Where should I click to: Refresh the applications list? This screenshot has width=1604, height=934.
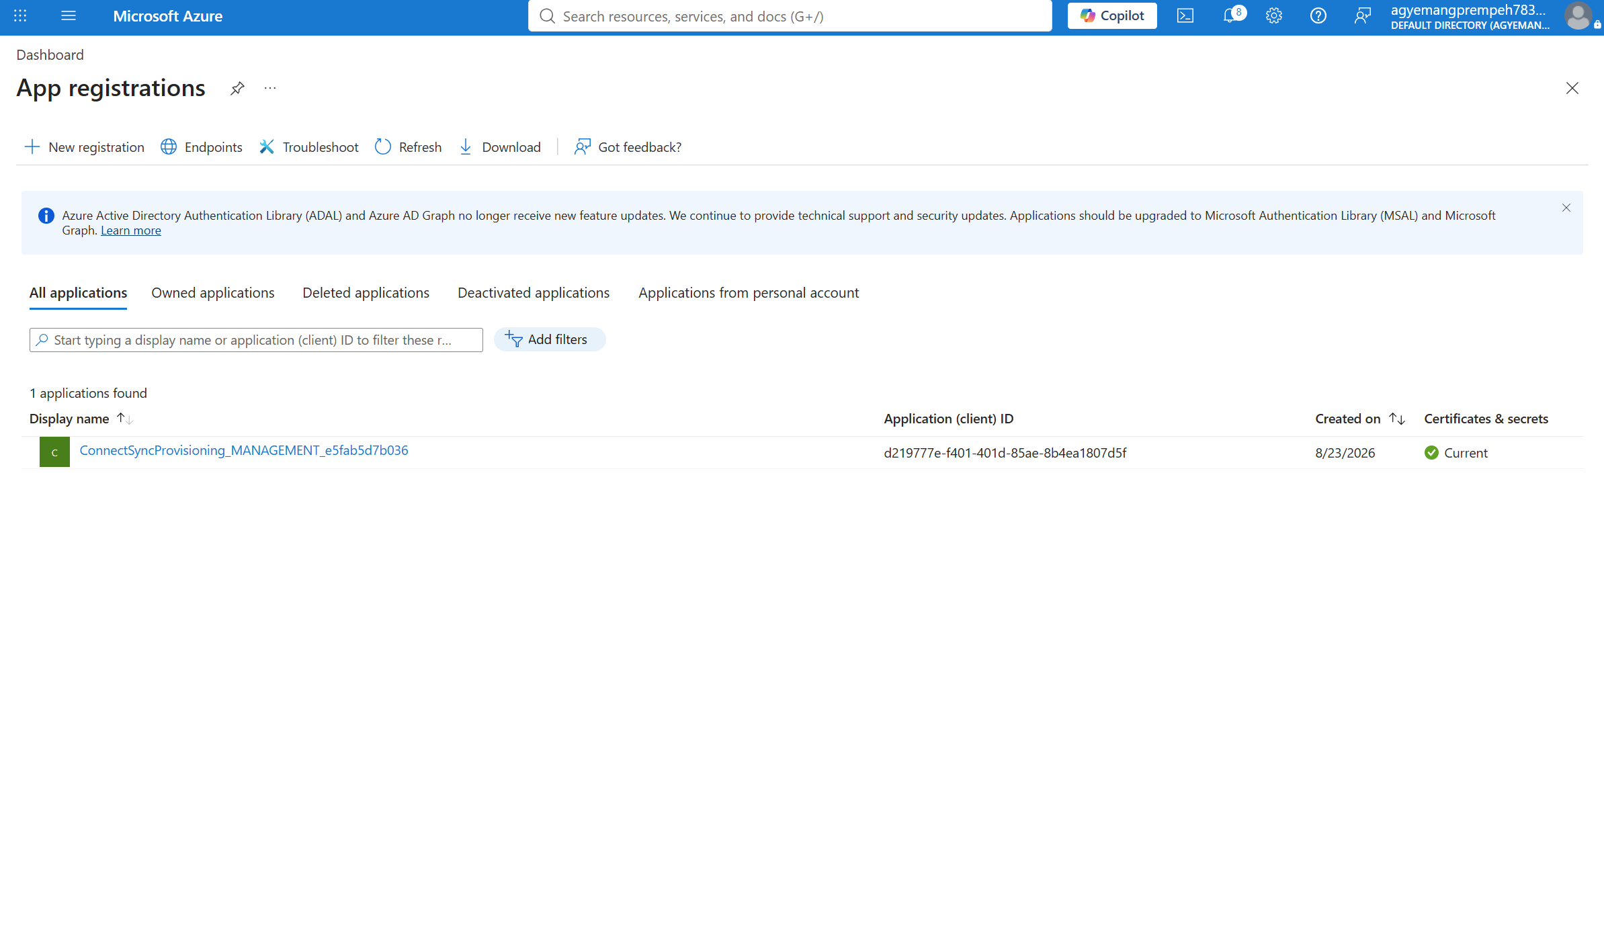pyautogui.click(x=409, y=147)
